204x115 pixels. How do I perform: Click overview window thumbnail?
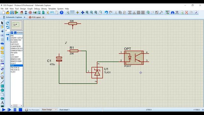point(17,25)
